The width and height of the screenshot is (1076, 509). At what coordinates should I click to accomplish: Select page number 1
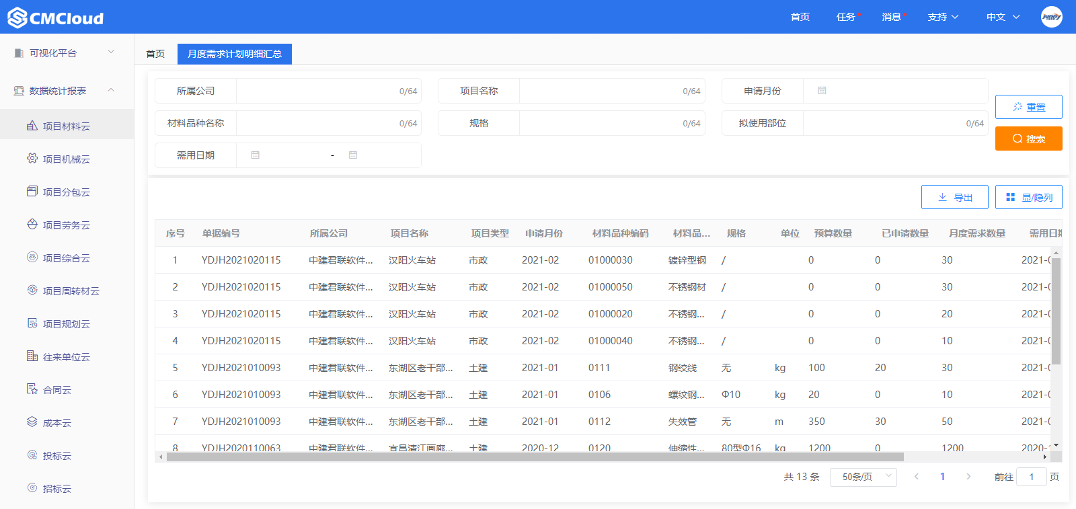[943, 477]
